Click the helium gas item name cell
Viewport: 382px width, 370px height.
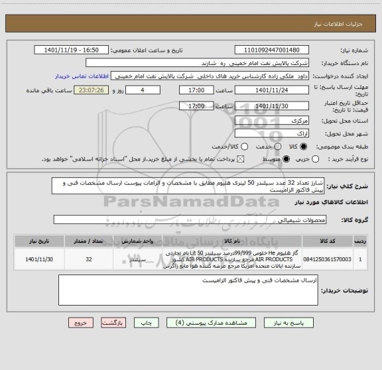[231, 259]
